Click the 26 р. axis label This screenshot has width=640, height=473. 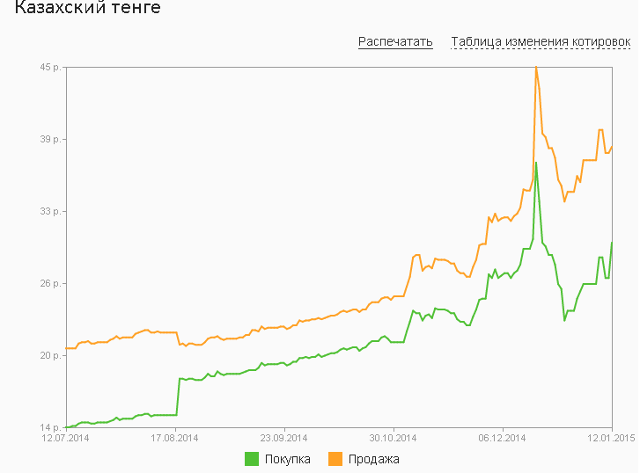50,283
